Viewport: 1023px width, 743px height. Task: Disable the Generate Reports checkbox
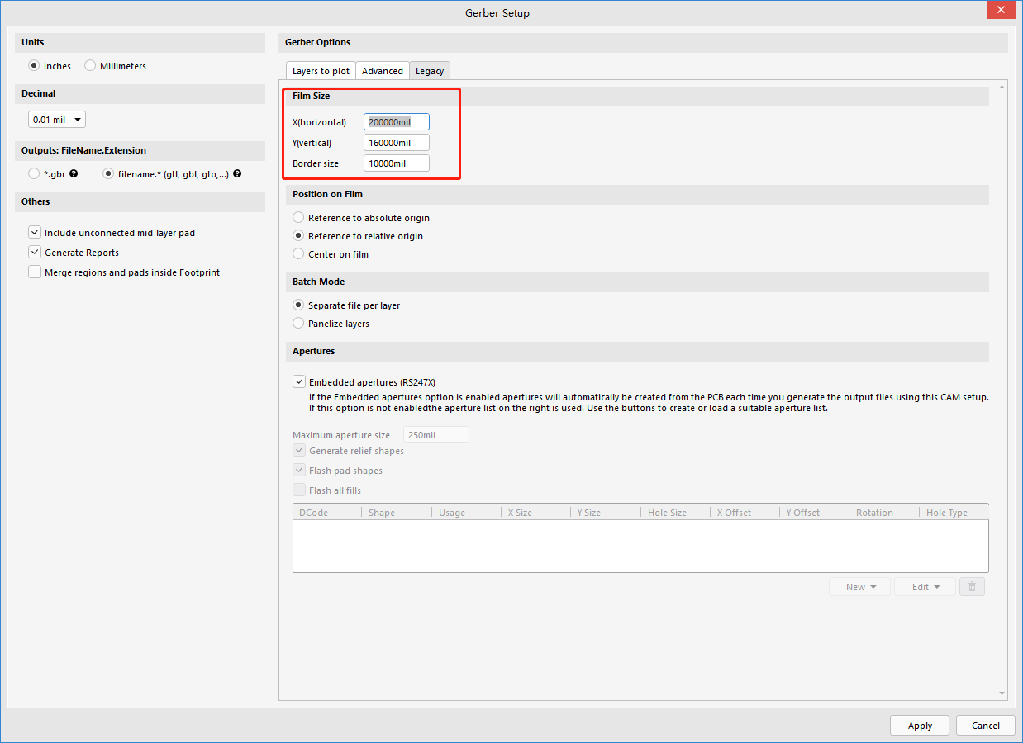click(35, 253)
